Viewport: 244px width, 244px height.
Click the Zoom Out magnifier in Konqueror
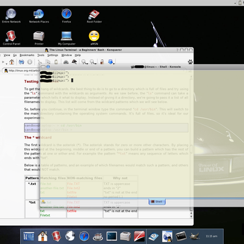(93, 62)
